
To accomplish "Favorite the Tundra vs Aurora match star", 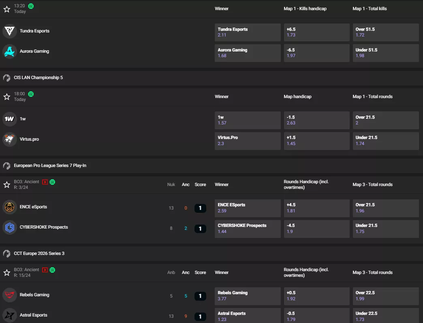I will tap(7, 9).
